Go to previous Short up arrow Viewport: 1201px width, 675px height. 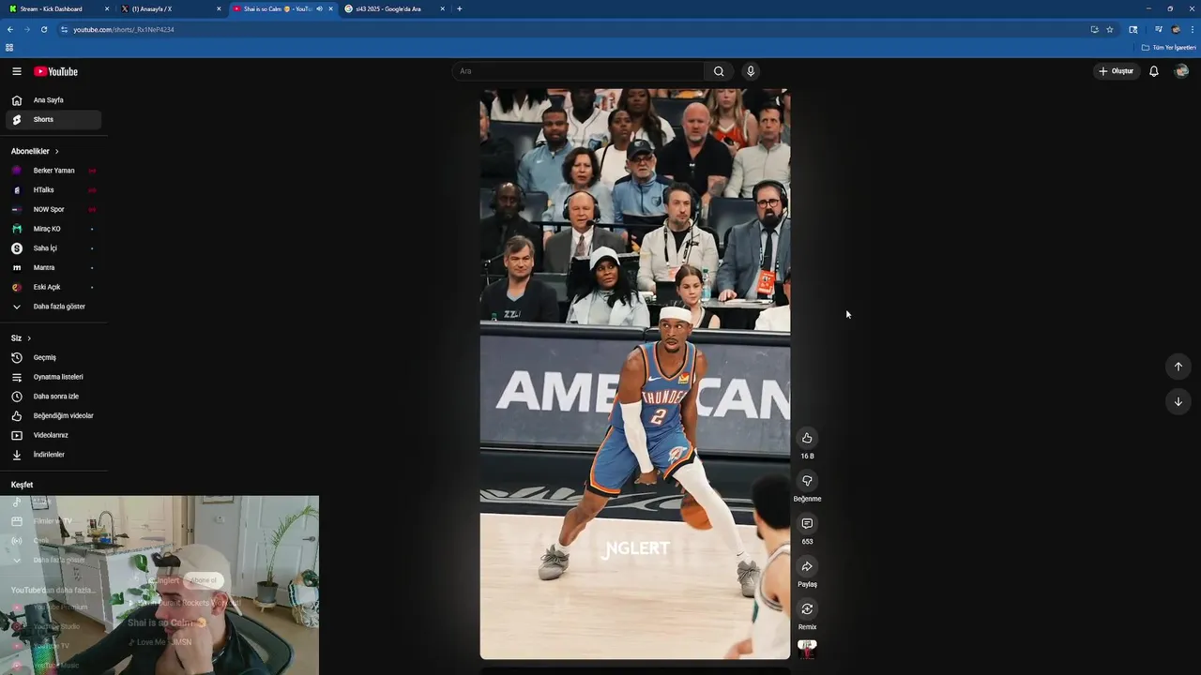click(x=1178, y=367)
